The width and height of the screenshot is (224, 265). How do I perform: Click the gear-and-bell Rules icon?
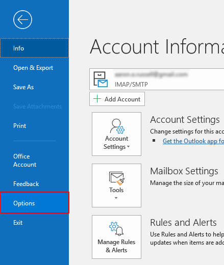pos(116,229)
